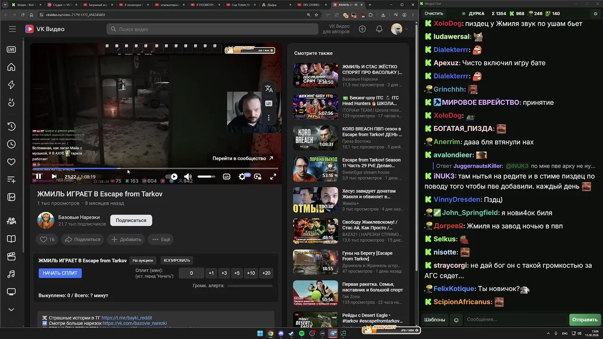Open the notifications bell in VK header
603x339 pixels.
pos(379,29)
